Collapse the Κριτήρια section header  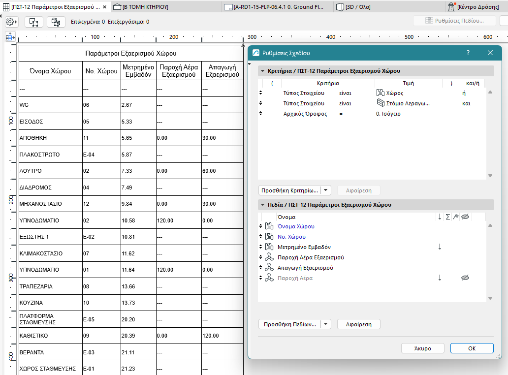(x=263, y=70)
